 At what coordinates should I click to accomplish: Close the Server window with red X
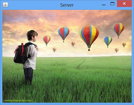point(124,4)
